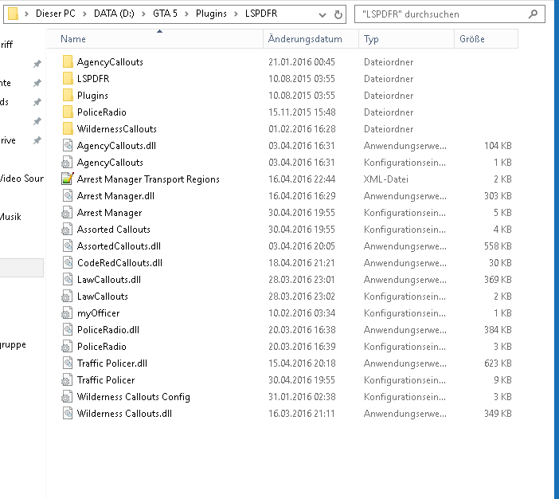This screenshot has width=559, height=499.
Task: Select the PoliceRadio configuration file name
Action: coord(102,347)
